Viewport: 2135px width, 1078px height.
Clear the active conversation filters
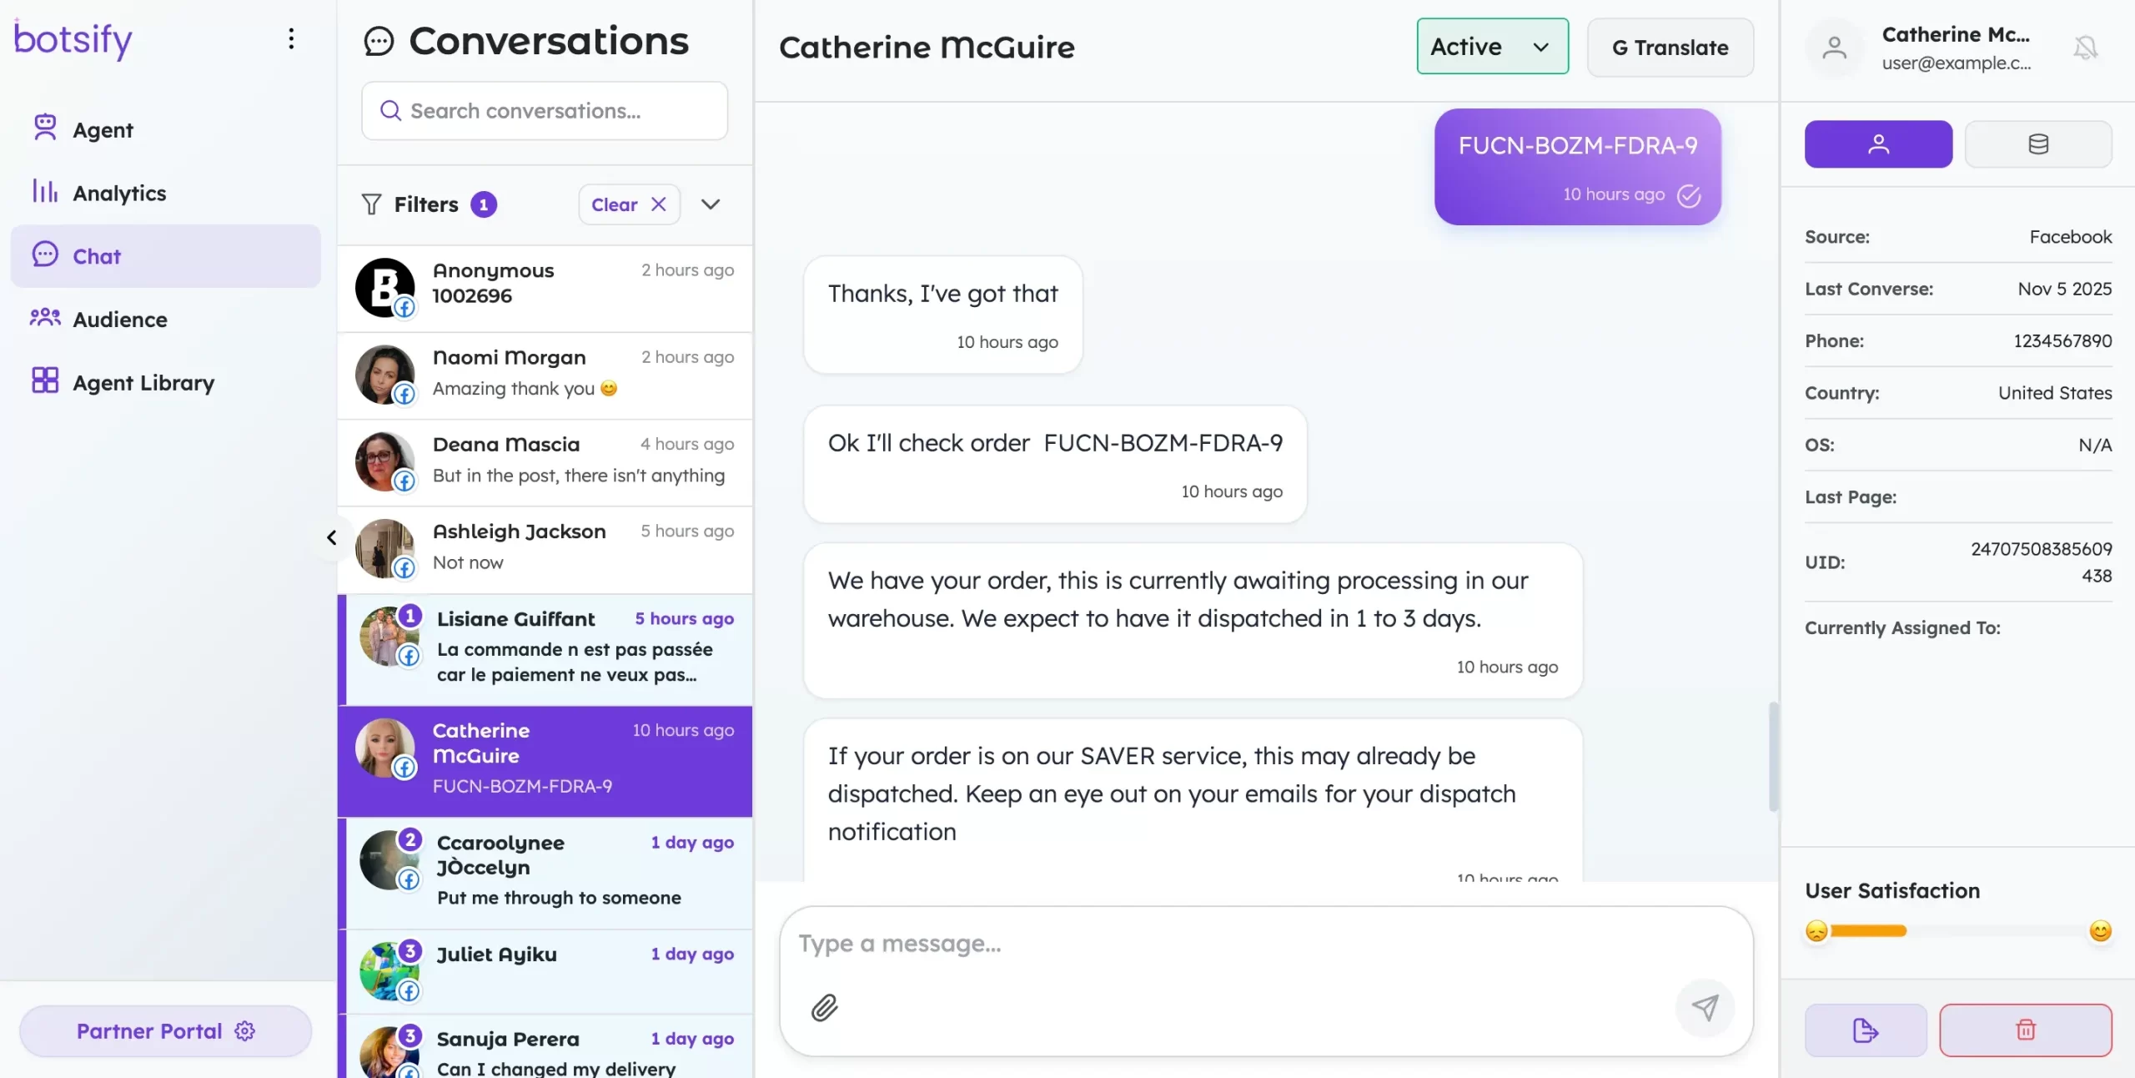click(628, 204)
